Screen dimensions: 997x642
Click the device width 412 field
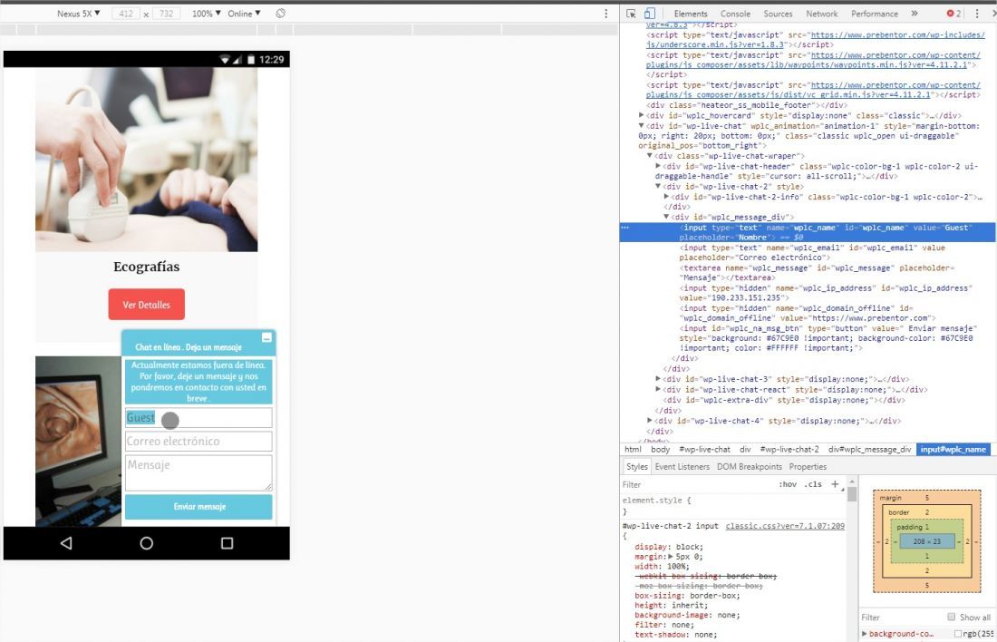point(126,14)
